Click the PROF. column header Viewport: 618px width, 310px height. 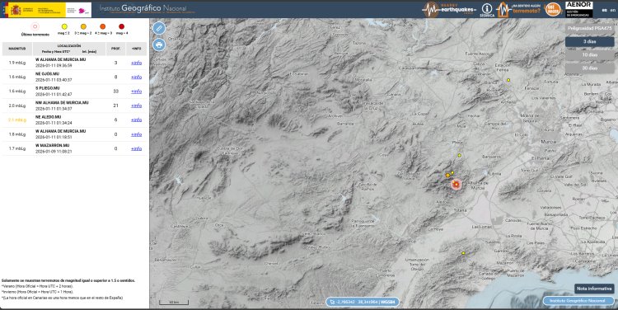115,49
